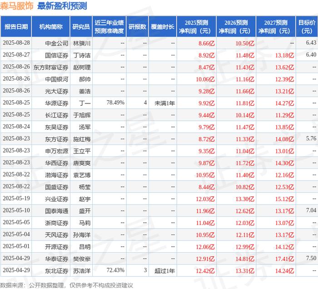Click the 7.50 target price

pos(311,258)
